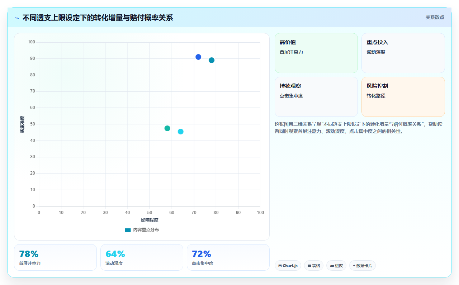Toggle the 内容重点分布 legend swatch
Image resolution: width=459 pixels, height=285 pixels.
(128, 230)
